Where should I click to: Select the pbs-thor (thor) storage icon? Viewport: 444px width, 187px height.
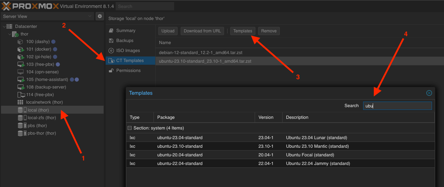click(20, 133)
